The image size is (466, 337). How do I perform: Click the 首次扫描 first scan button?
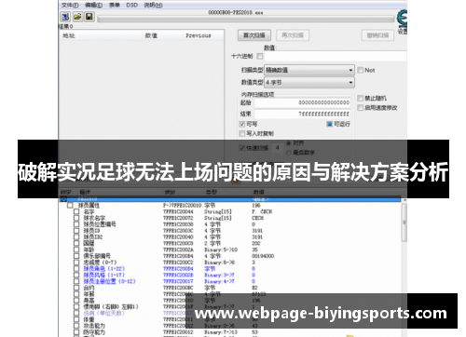[x=254, y=35]
